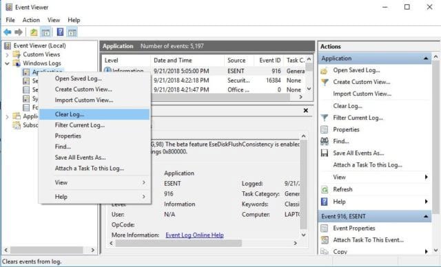The width and height of the screenshot is (441, 267).
Task: Select Clear Log... in the context menu
Action: 95,114
